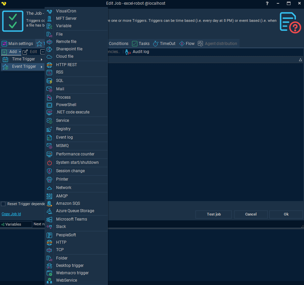Click the Cancel button
This screenshot has width=304, height=285.
click(251, 214)
